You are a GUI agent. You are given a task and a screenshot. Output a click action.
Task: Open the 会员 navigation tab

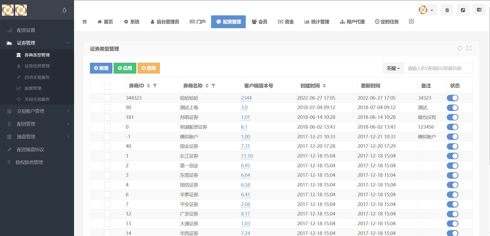tap(259, 22)
